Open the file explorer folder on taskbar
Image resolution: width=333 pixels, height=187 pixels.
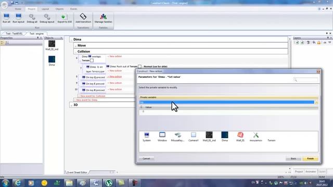coord(69,183)
